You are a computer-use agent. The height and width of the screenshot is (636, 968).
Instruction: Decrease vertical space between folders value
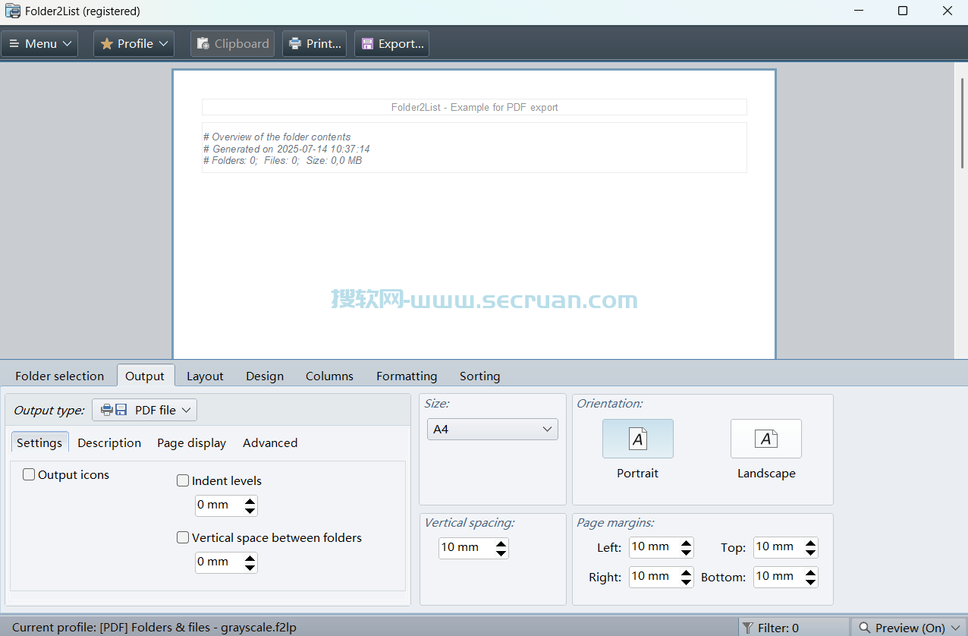[250, 568]
